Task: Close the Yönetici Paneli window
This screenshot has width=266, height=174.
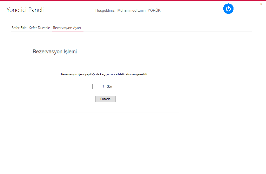Action: (x=261, y=4)
